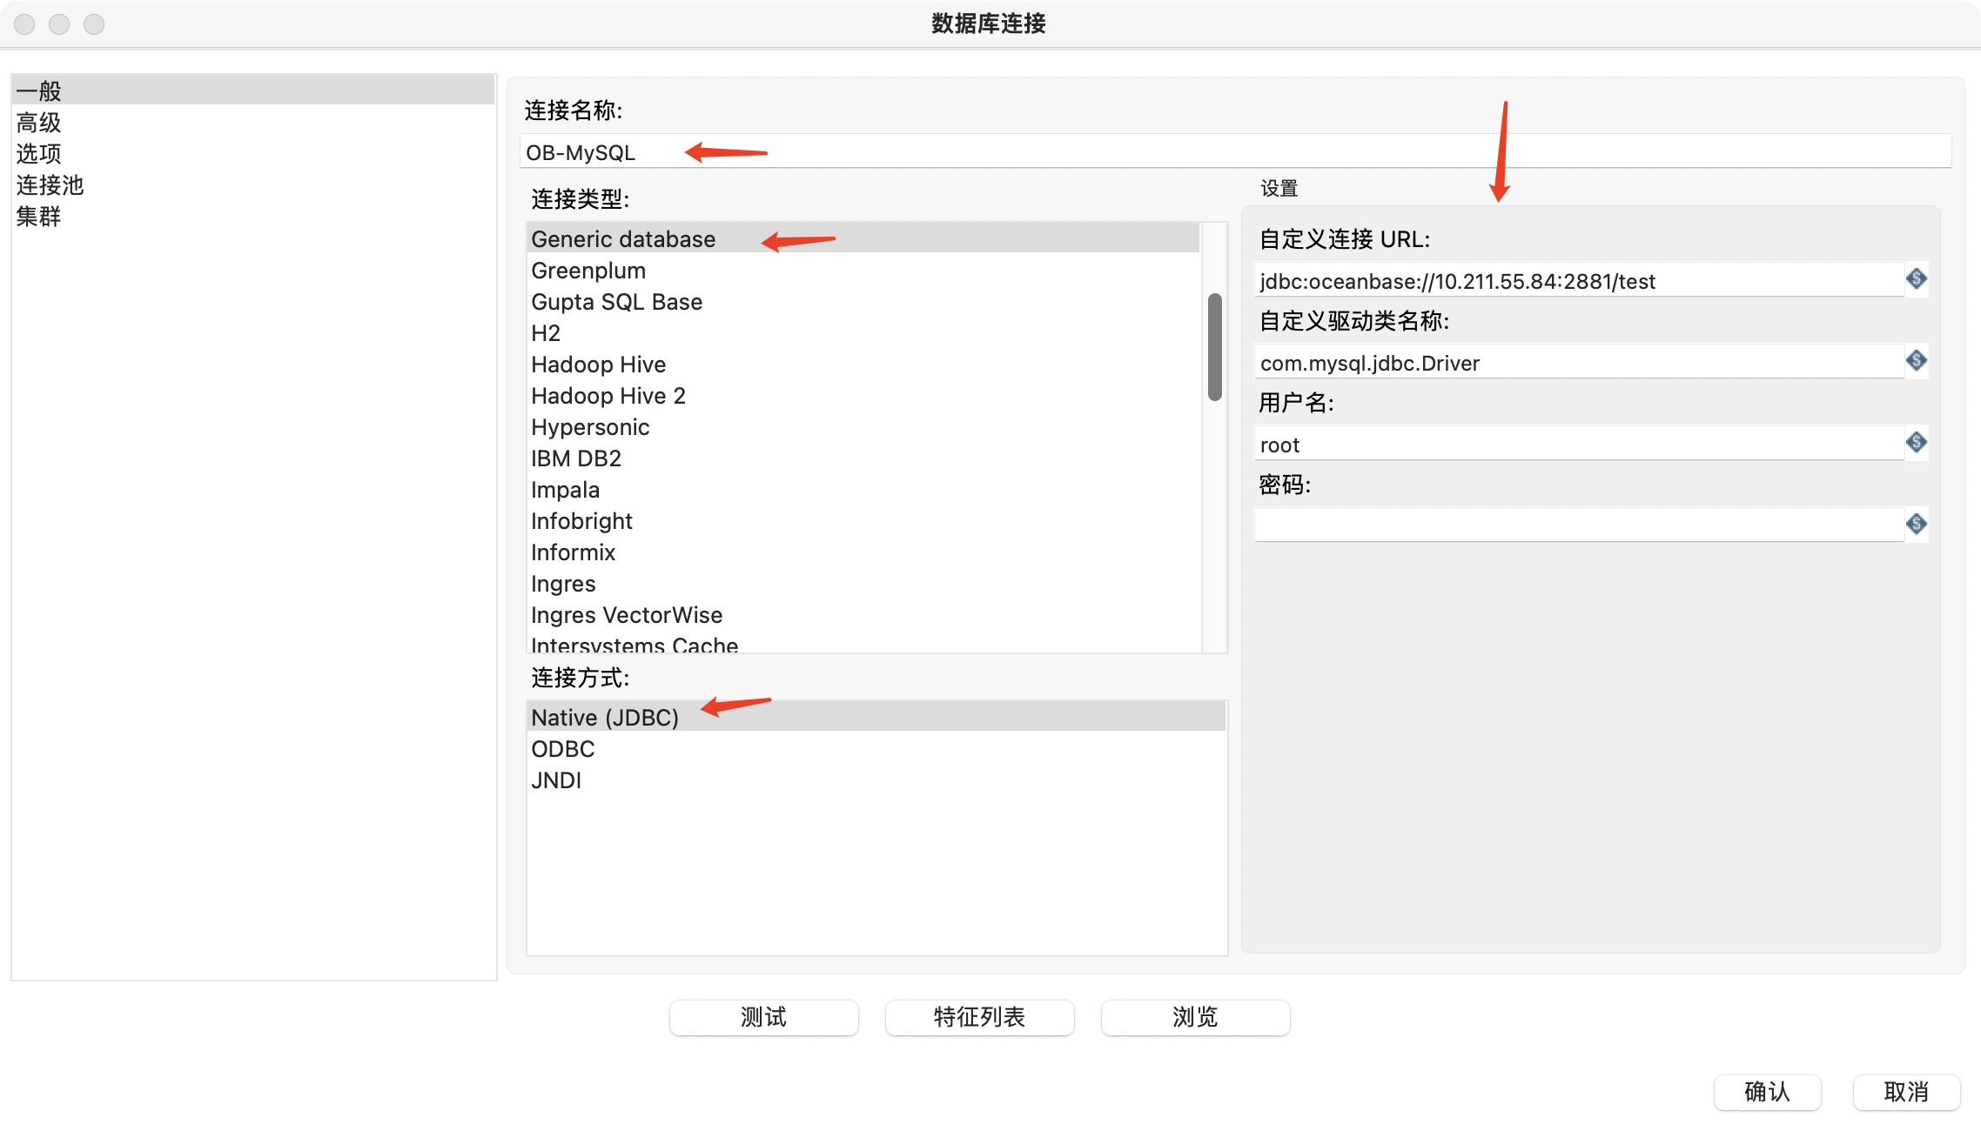Screen dimensions: 1981x1131
Task: Click the connection type list scrollbar
Action: coord(1214,348)
